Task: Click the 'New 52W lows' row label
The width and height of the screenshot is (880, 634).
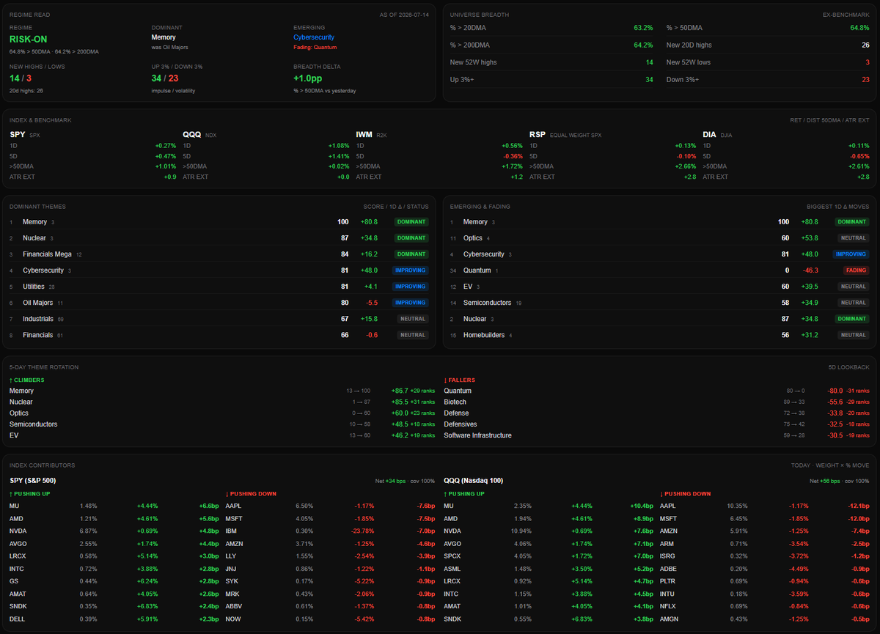Action: tap(688, 62)
